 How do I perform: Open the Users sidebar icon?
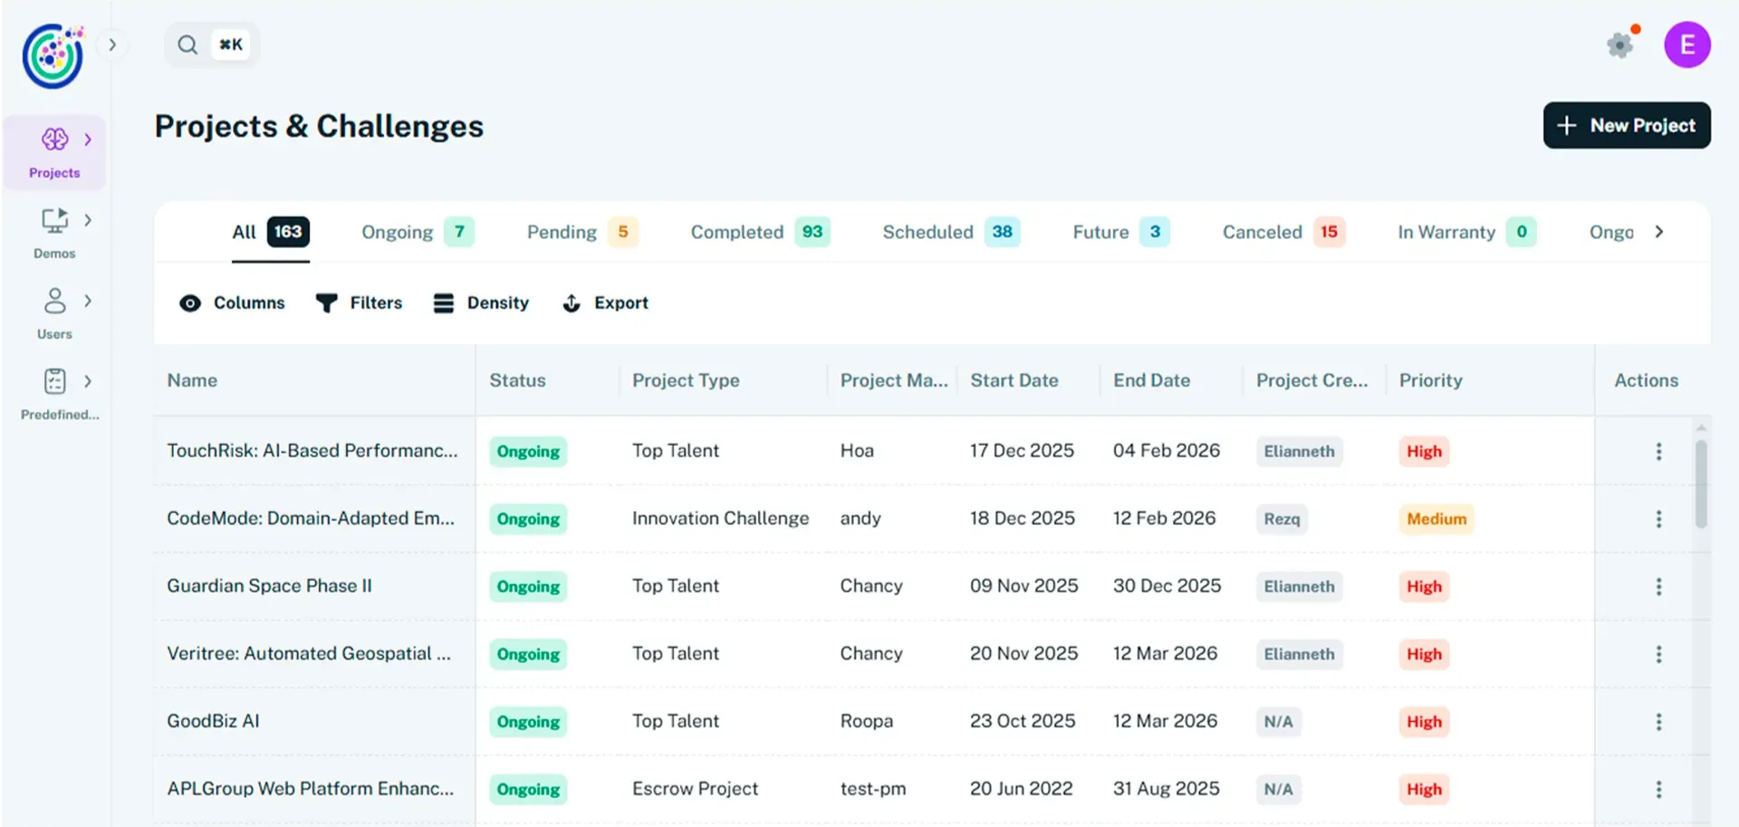click(x=54, y=301)
